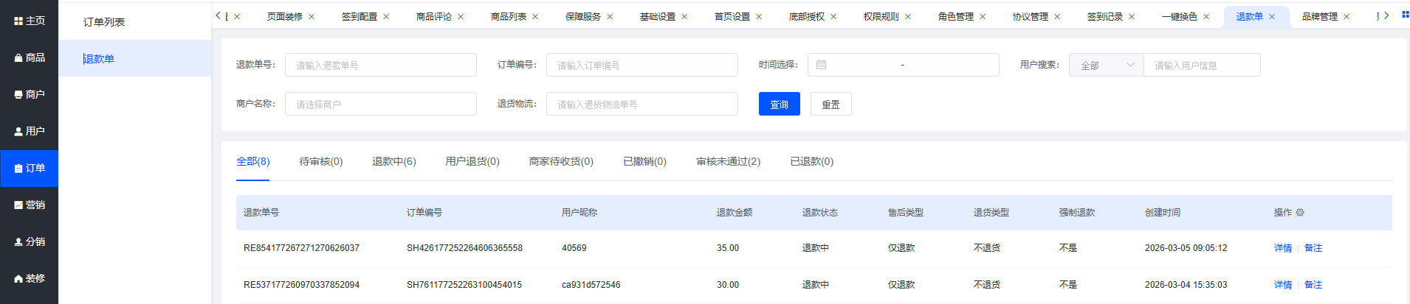
Task: Select the 订单 order sidebar item
Action: point(30,169)
